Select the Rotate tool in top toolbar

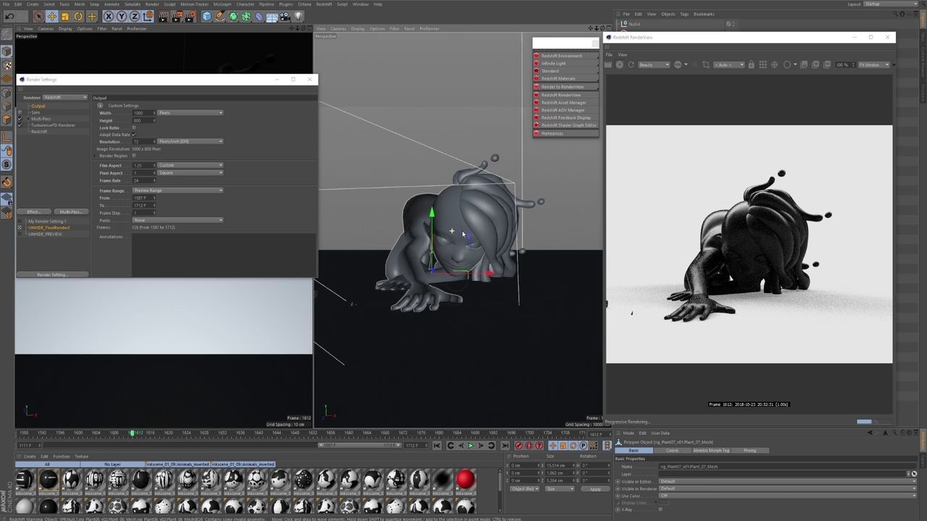78,16
